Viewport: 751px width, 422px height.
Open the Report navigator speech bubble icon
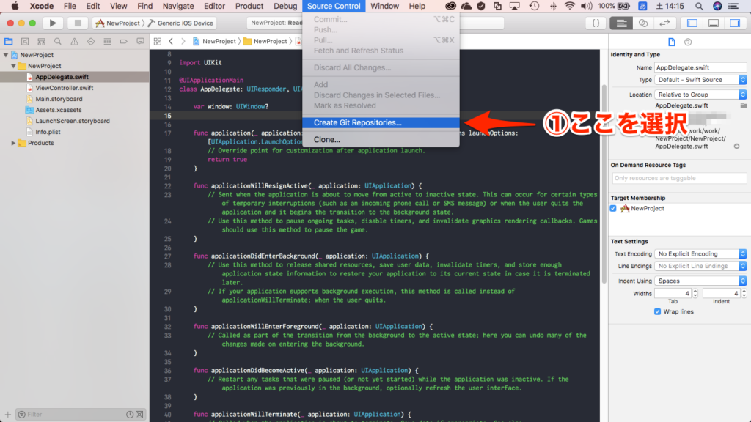140,42
